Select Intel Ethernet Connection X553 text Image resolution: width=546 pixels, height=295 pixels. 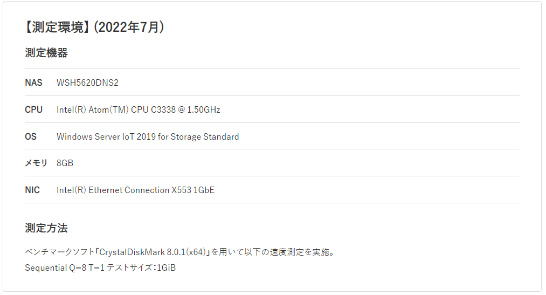(124, 190)
